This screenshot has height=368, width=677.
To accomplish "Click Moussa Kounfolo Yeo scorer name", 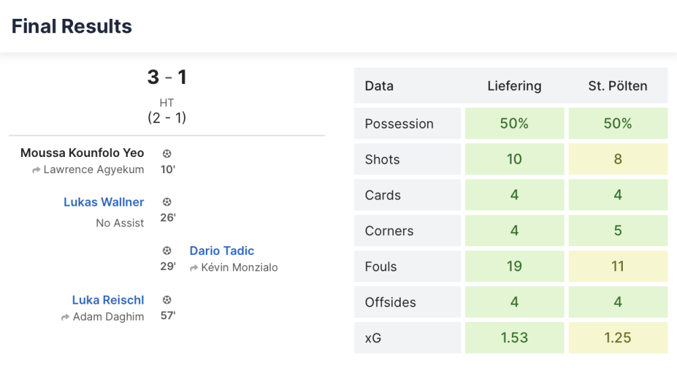I will (82, 153).
